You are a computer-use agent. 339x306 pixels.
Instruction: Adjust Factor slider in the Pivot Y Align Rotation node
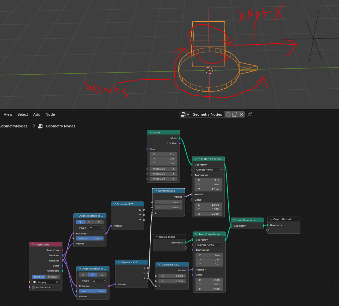coord(90,238)
